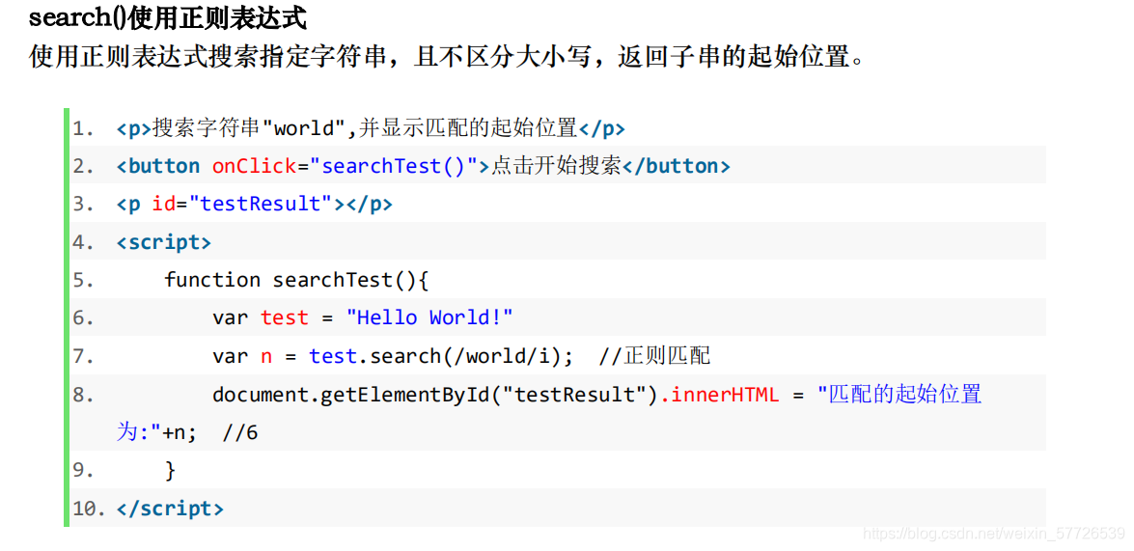The image size is (1134, 551).
Task: Click "var test" declaration on line 6
Action: point(261,317)
